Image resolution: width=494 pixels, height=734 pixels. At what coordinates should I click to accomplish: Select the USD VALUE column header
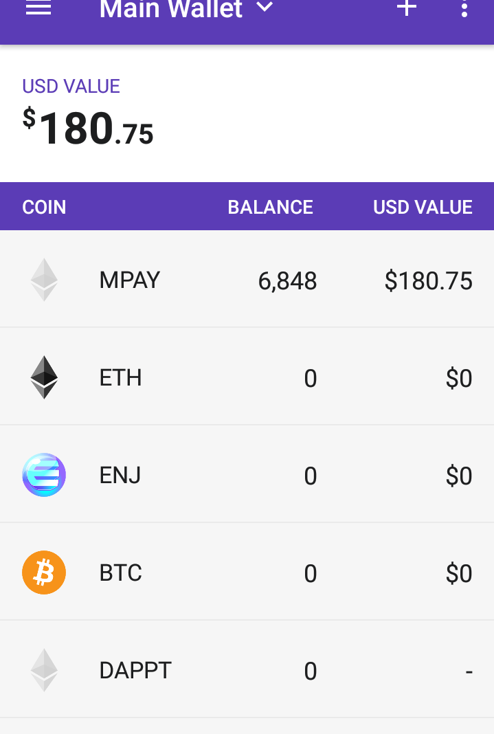[423, 207]
